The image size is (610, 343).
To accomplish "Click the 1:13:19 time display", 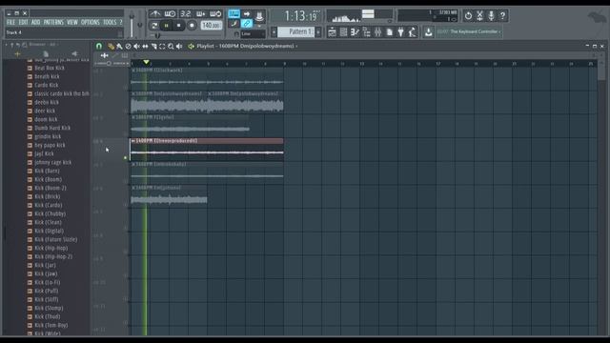I will tap(301, 16).
